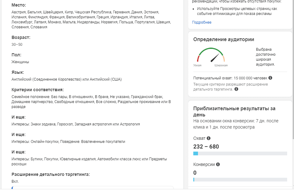Select the Пол: heading
The width and height of the screenshot is (294, 193).
(16, 55)
